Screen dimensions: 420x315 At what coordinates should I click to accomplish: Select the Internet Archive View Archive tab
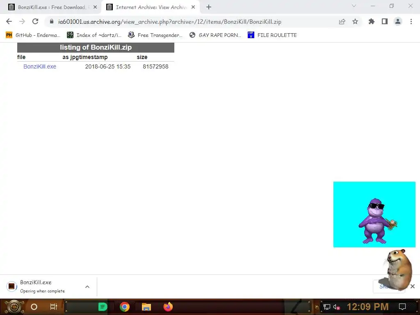click(150, 7)
